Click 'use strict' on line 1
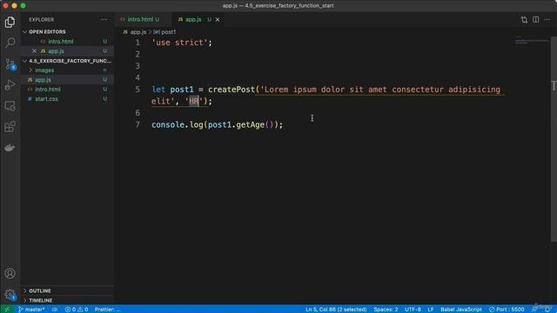 [179, 43]
